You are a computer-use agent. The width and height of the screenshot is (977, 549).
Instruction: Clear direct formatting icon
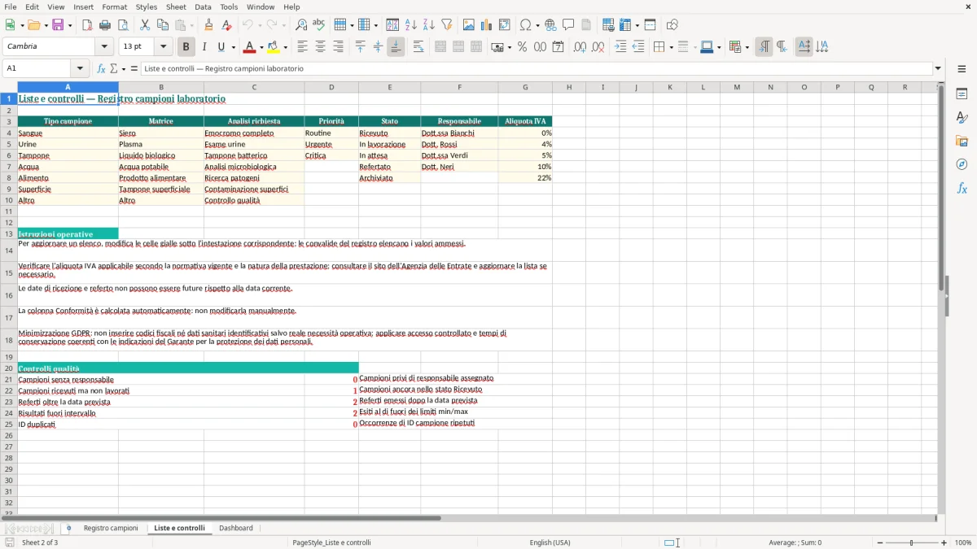227,25
